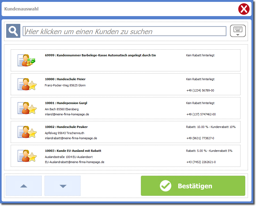Click the customer icon for Hundeschule Peuker
The image size is (256, 206).
click(27, 132)
